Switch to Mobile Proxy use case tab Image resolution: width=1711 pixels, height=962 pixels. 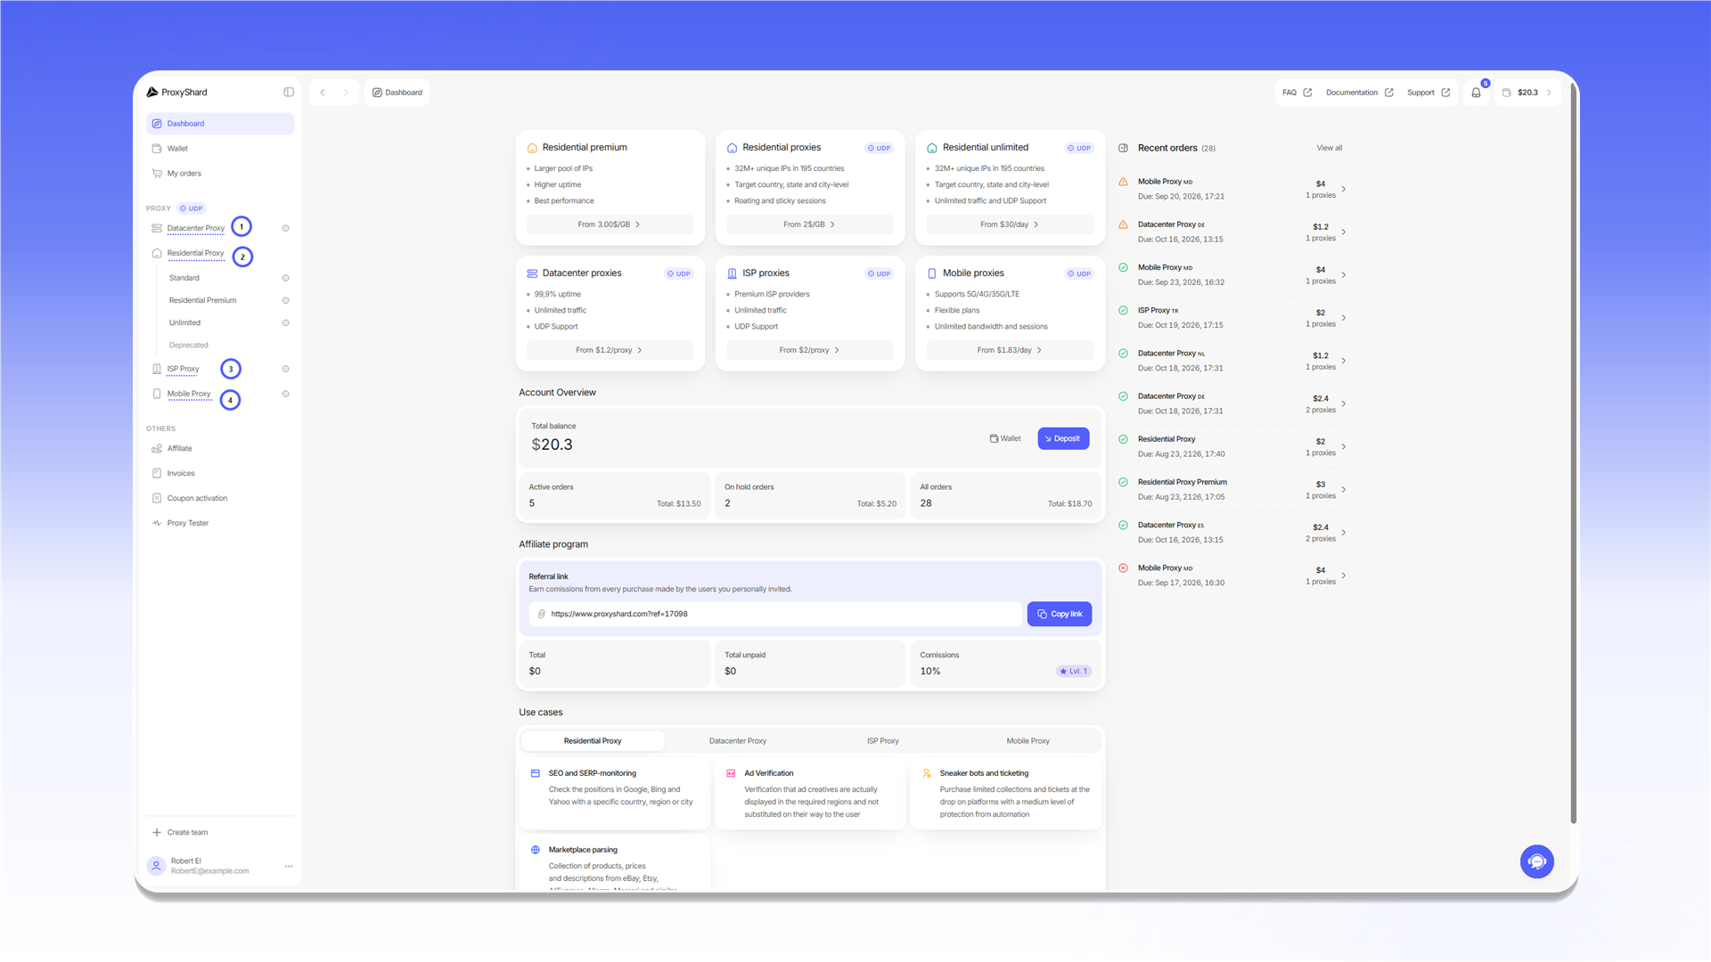click(x=1027, y=741)
